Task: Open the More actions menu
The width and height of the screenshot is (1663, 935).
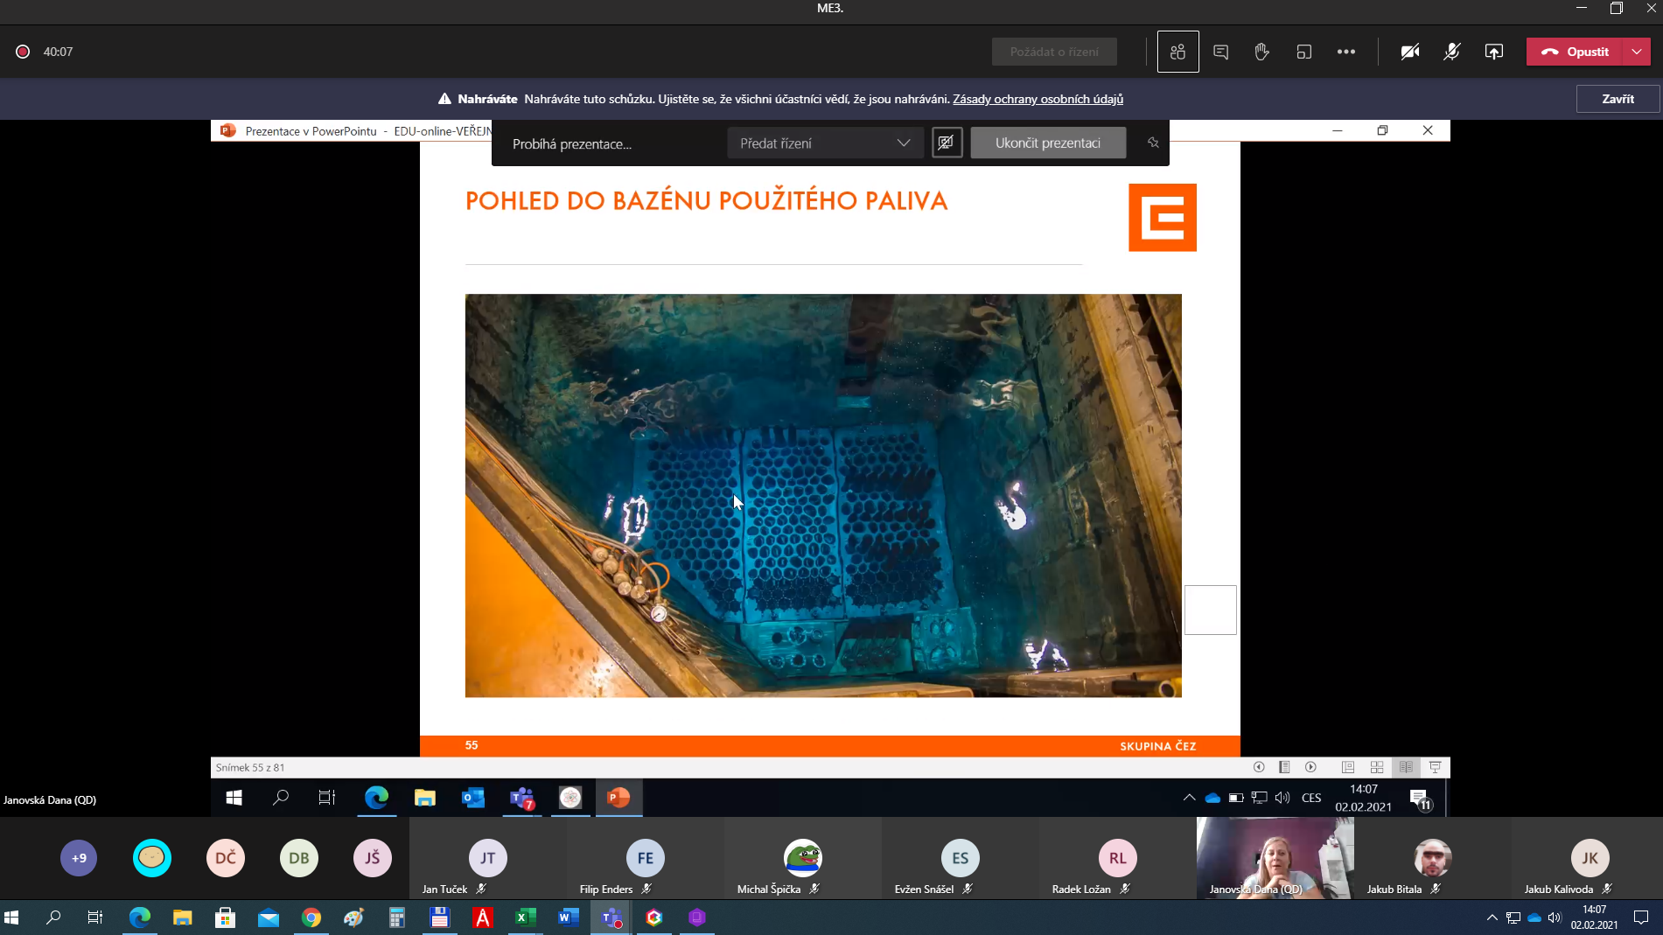Action: (x=1345, y=52)
